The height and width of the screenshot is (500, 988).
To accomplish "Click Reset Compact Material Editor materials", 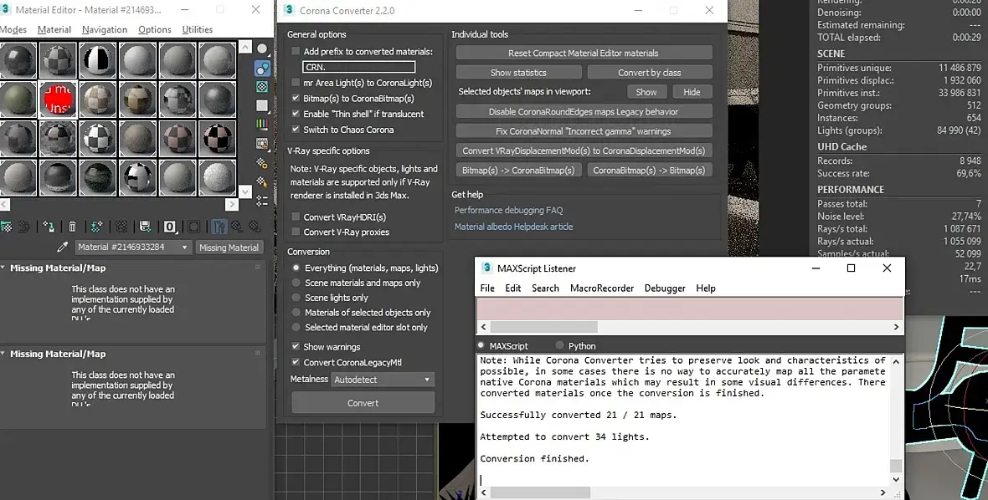I will pos(584,53).
